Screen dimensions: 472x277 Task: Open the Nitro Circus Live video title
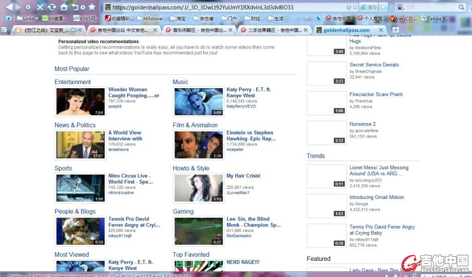[x=130, y=179]
